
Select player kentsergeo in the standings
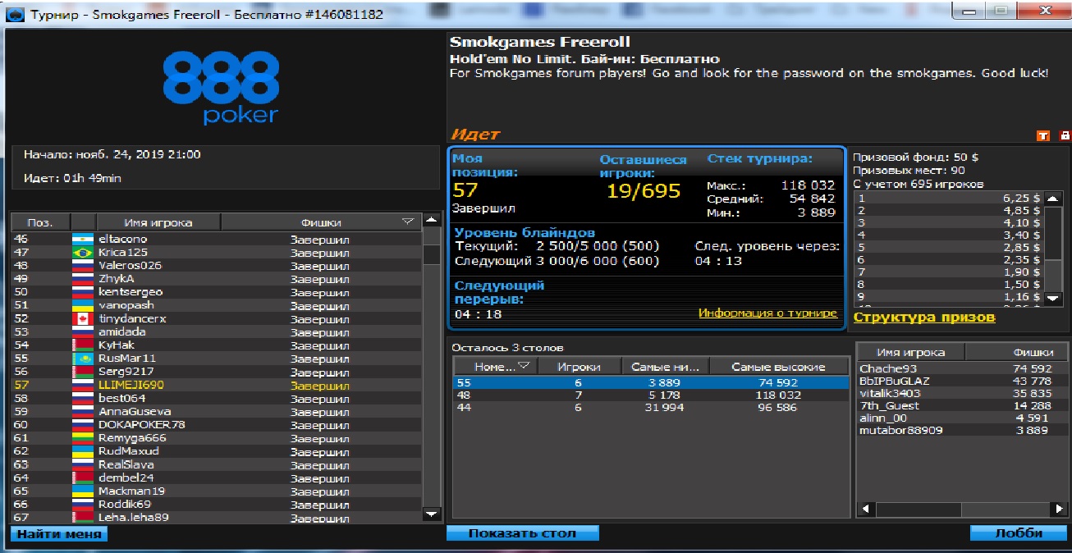click(216, 292)
